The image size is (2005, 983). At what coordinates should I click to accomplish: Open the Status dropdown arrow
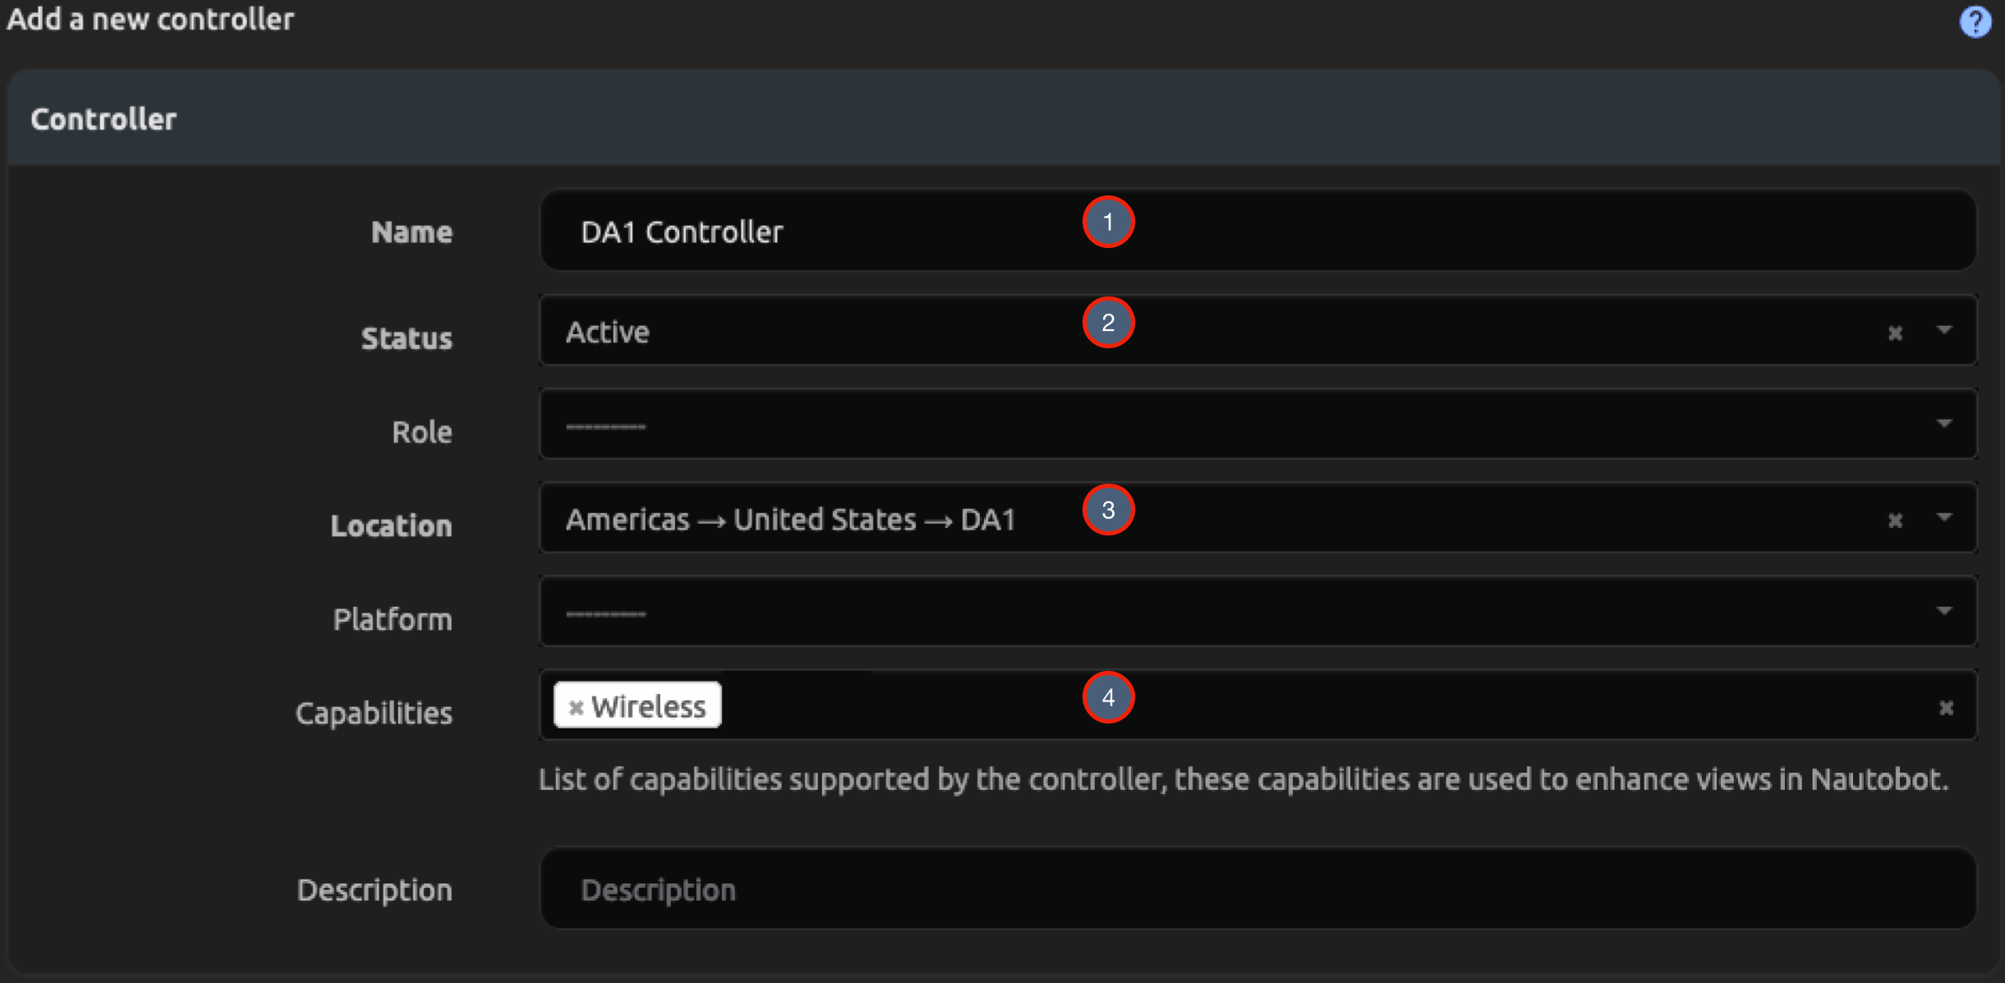pos(1945,332)
